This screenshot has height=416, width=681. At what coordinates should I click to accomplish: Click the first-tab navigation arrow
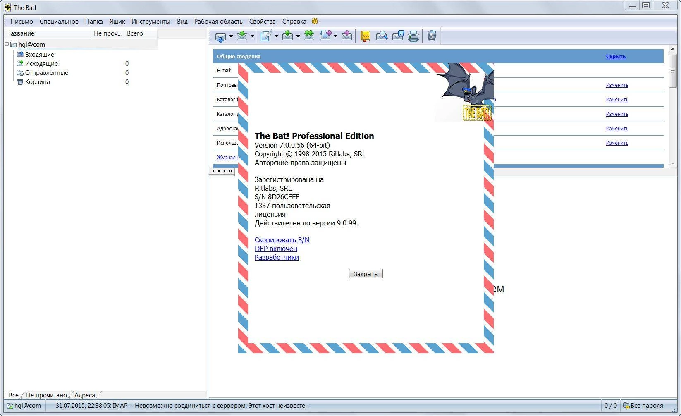point(213,171)
